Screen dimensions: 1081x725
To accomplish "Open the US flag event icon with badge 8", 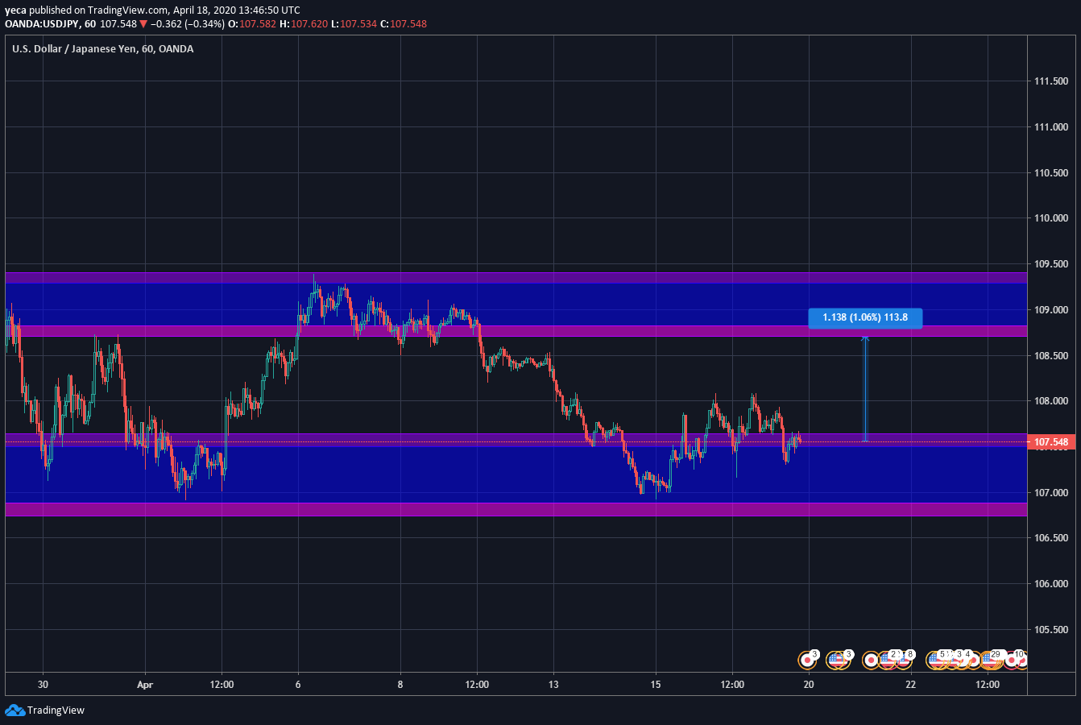I will click(904, 661).
